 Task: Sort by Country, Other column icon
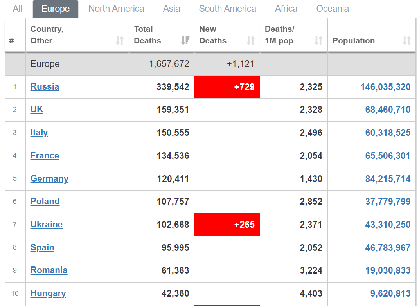coord(120,41)
